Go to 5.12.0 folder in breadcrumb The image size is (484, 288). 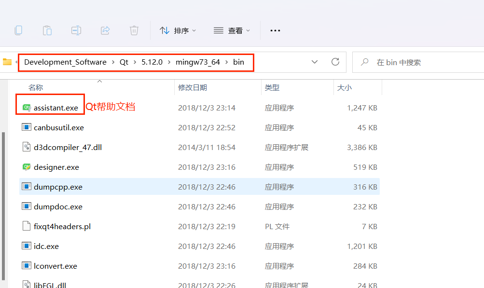click(152, 62)
